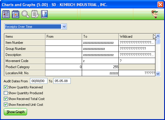Click the grid's scroll up arrow
Screen dimensions: 165x120
click(x=158, y=36)
